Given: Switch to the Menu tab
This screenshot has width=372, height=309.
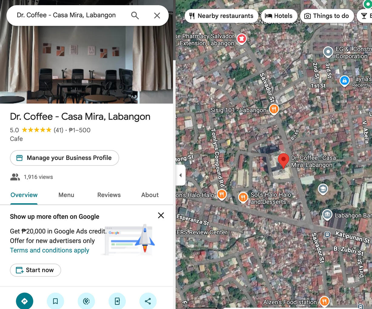Looking at the screenshot, I should 66,195.
